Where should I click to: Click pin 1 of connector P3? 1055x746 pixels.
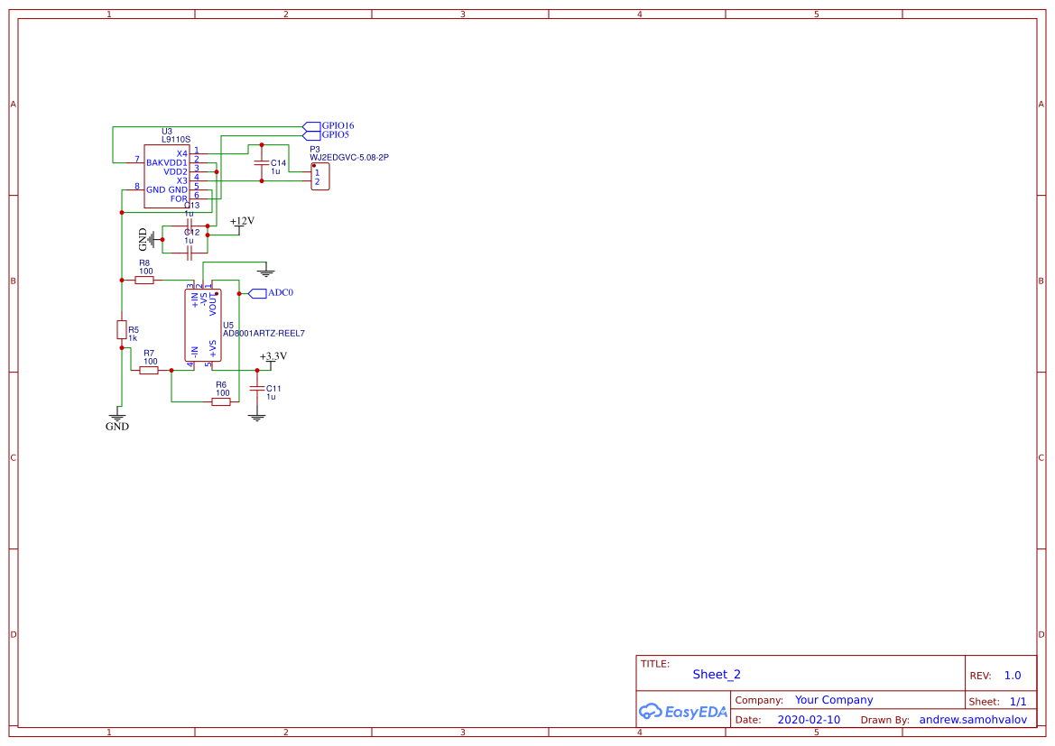pos(318,173)
